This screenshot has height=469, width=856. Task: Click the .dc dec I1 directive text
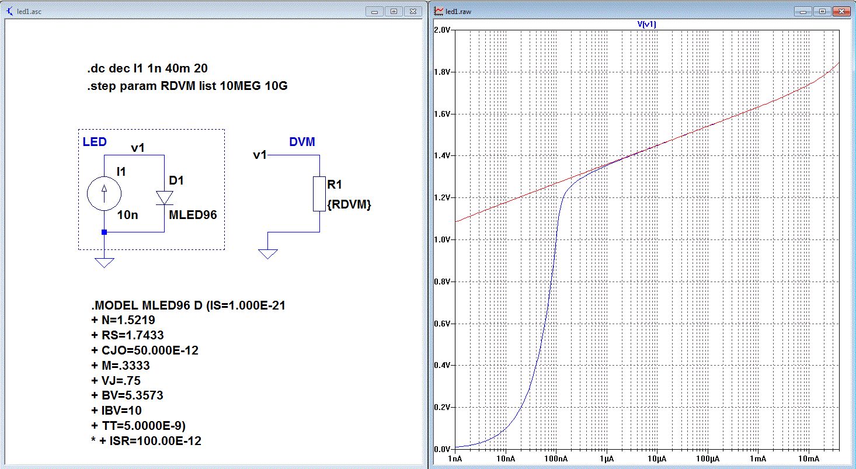click(147, 69)
